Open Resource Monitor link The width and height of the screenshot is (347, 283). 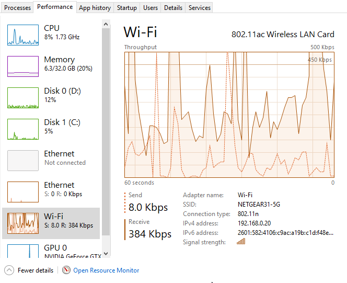click(x=106, y=270)
